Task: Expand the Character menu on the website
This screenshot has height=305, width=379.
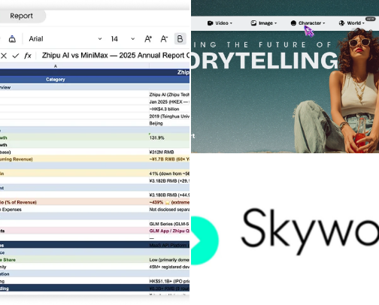Action: (308, 23)
